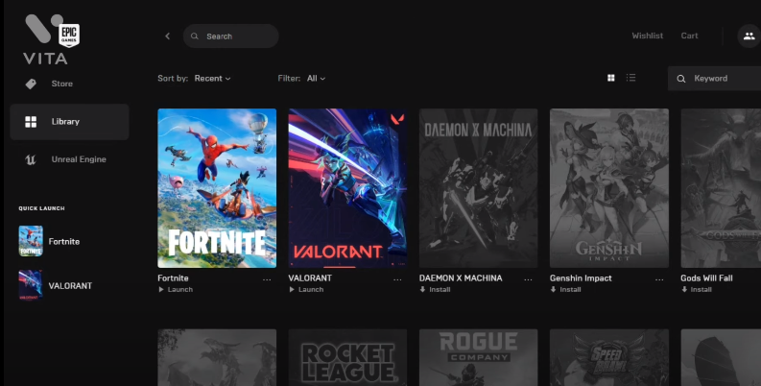Viewport: 761px width, 386px height.
Task: Click Genshin Impact install arrow icon
Action: (x=554, y=289)
